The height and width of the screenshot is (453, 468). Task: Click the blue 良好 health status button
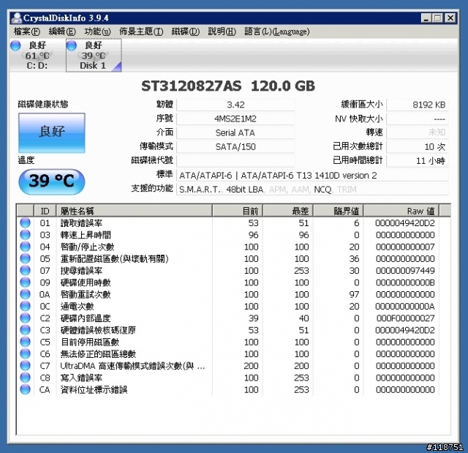52,133
